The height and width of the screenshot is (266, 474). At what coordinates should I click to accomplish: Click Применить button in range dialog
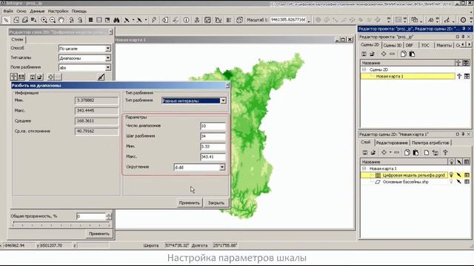[x=190, y=202]
